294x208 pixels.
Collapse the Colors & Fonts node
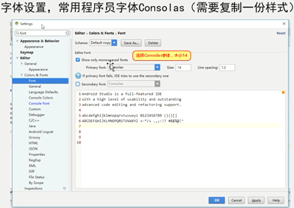[21, 75]
